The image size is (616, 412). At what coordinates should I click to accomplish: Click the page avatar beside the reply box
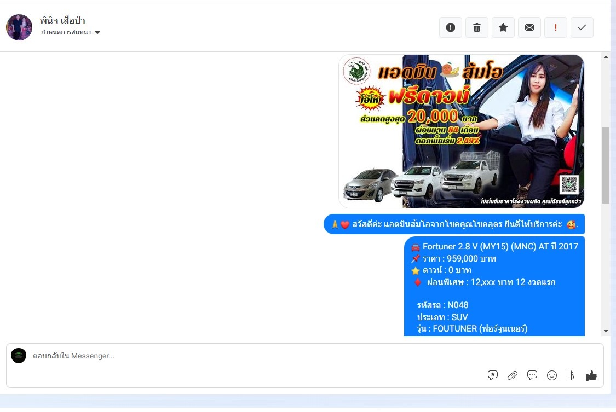click(x=19, y=356)
